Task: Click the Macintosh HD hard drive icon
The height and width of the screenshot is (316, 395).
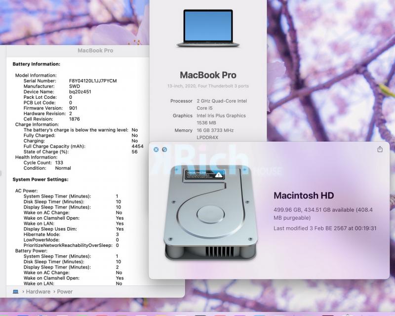Action: coord(210,213)
